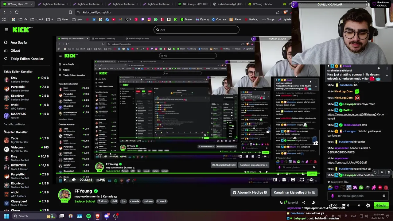
Task: Click the Windows Start button
Action: coord(6,216)
